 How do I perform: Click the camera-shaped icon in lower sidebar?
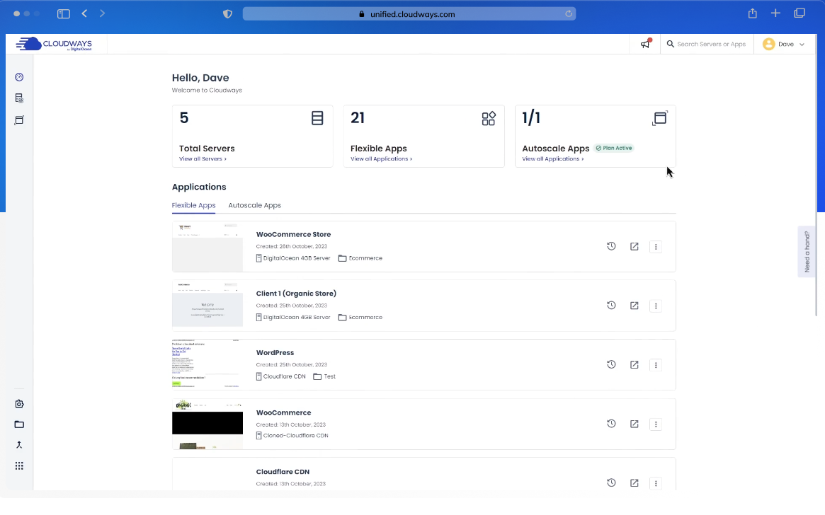pos(19,404)
